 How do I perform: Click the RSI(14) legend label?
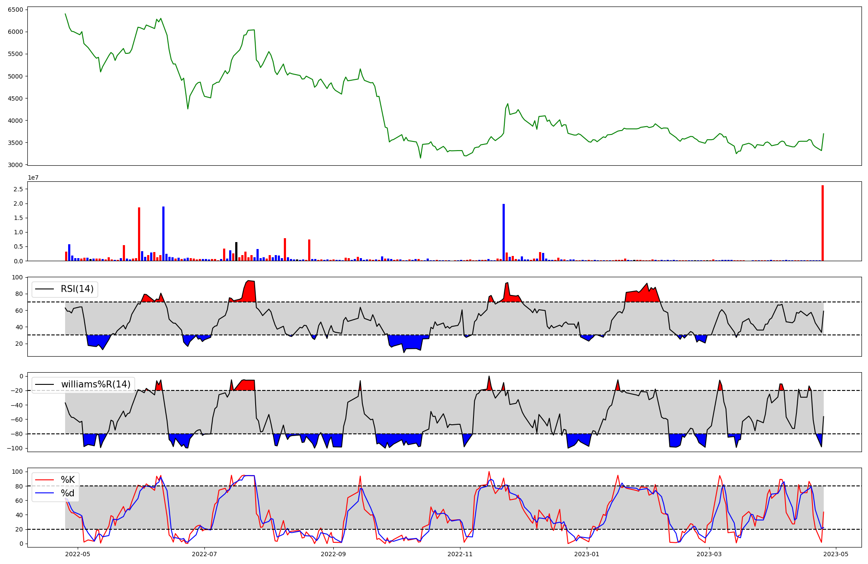[x=77, y=289]
